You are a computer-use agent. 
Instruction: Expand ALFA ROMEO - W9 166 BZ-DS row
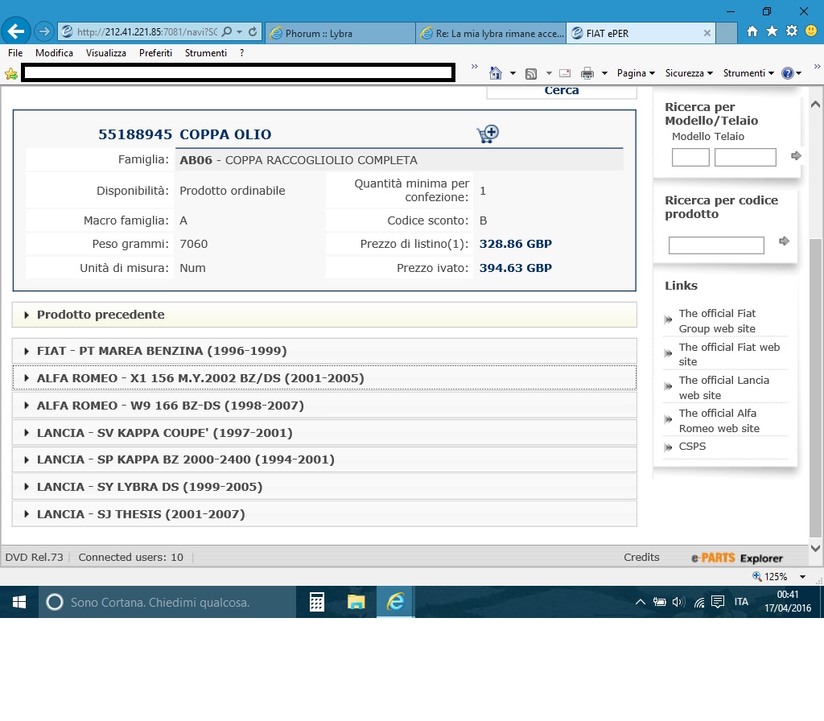click(x=324, y=406)
